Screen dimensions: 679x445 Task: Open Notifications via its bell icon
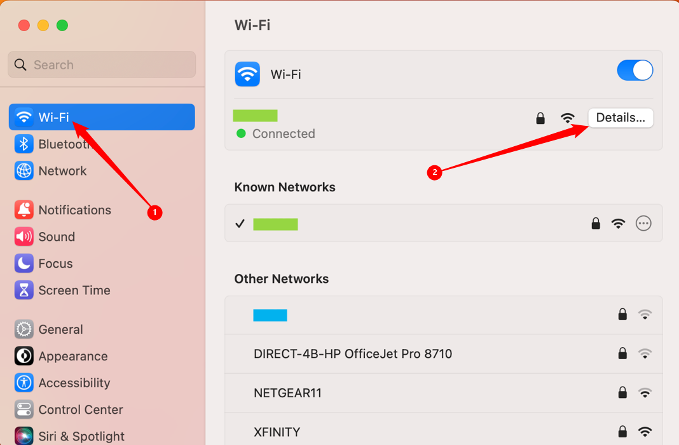24,210
